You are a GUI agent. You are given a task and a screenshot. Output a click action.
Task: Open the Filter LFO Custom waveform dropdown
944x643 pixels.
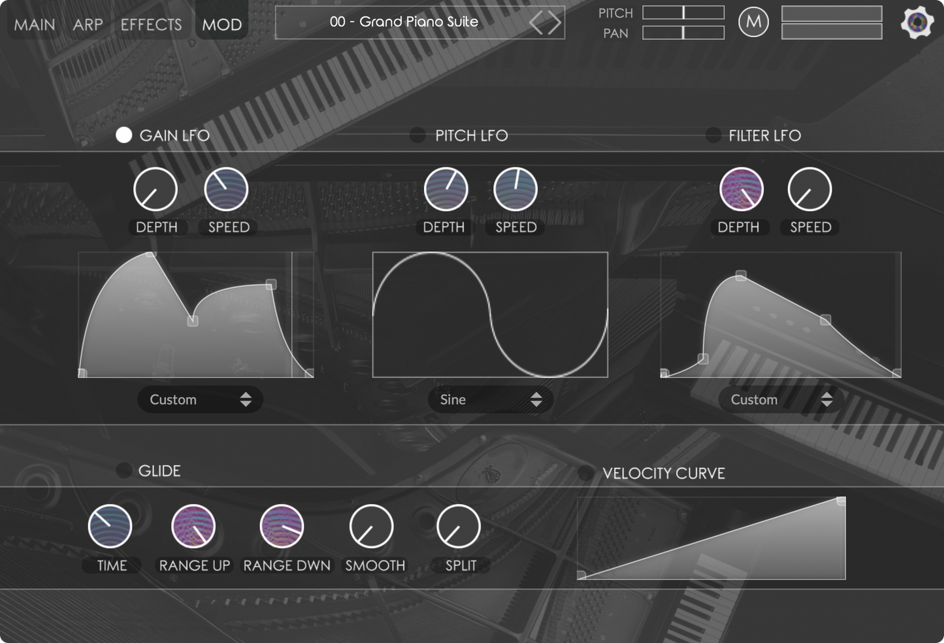[x=781, y=399]
